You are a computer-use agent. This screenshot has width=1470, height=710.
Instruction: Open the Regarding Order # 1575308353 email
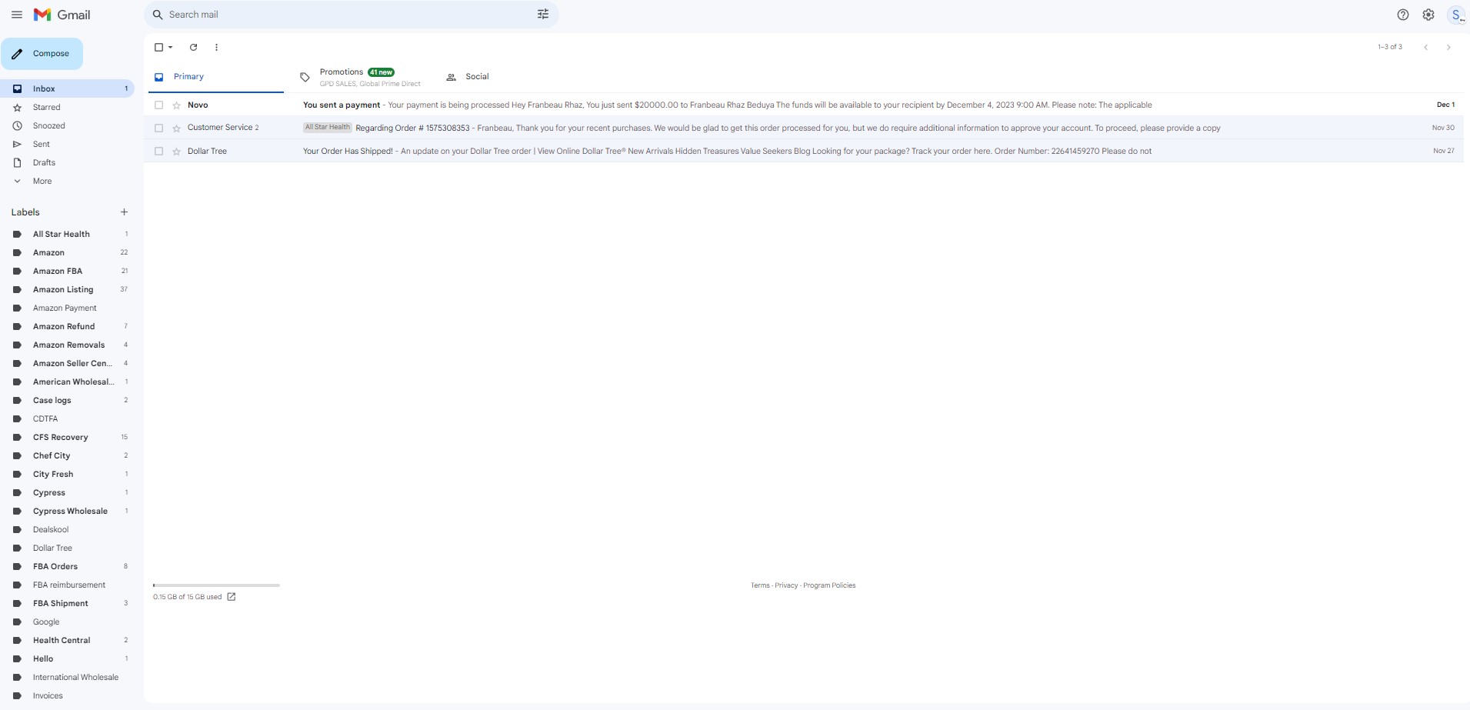(x=805, y=128)
